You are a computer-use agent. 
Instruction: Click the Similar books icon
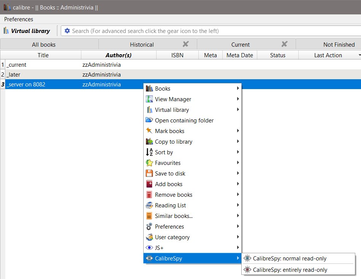[149, 216]
